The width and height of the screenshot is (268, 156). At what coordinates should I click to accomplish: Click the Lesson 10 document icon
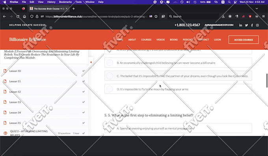[x=5, y=71]
